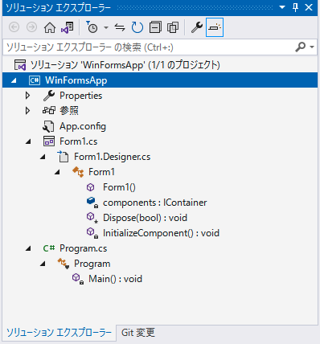
Task: Open Properties with the wrench toolbar icon
Action: 197,27
